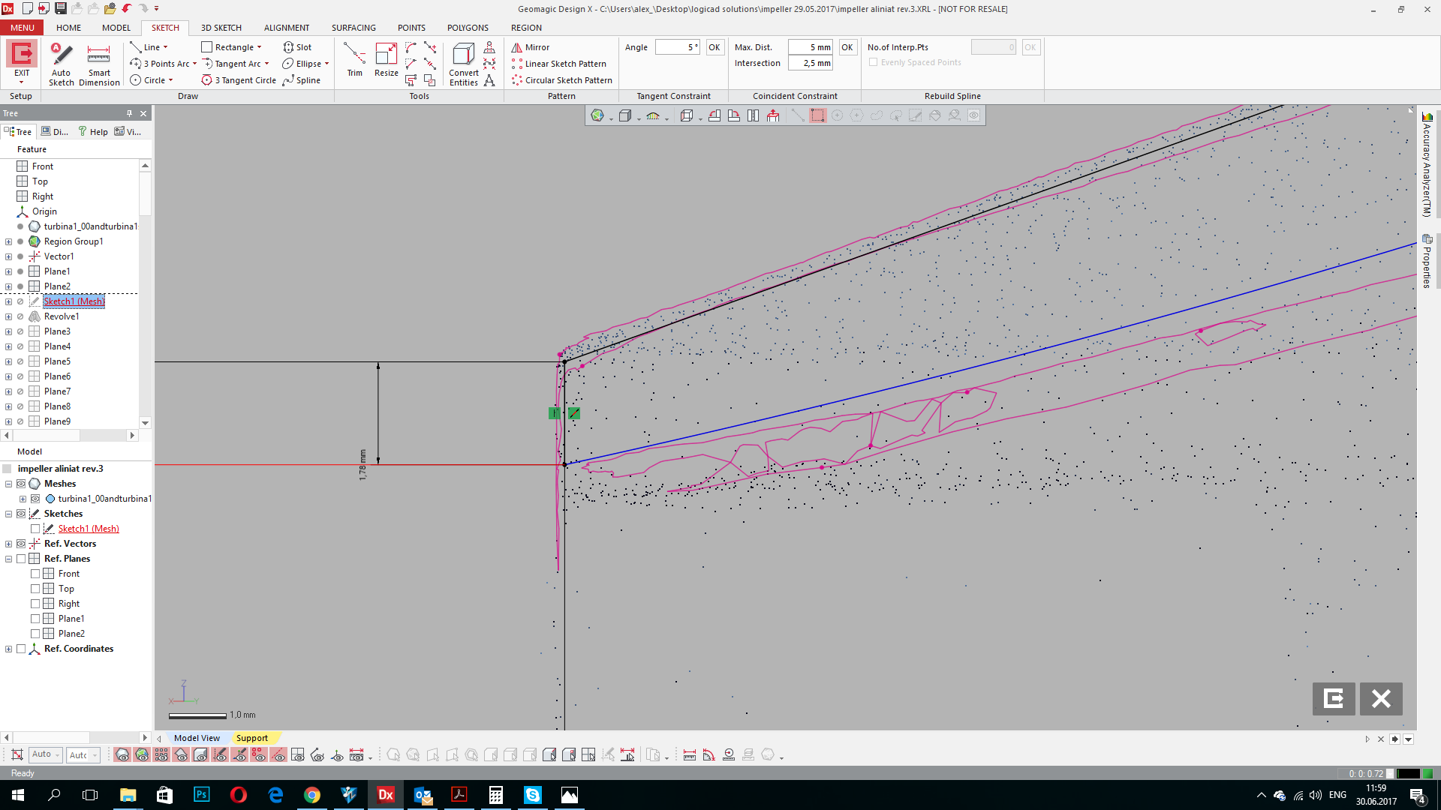The image size is (1441, 810).
Task: Pick the Ellipse tool
Action: tap(302, 64)
